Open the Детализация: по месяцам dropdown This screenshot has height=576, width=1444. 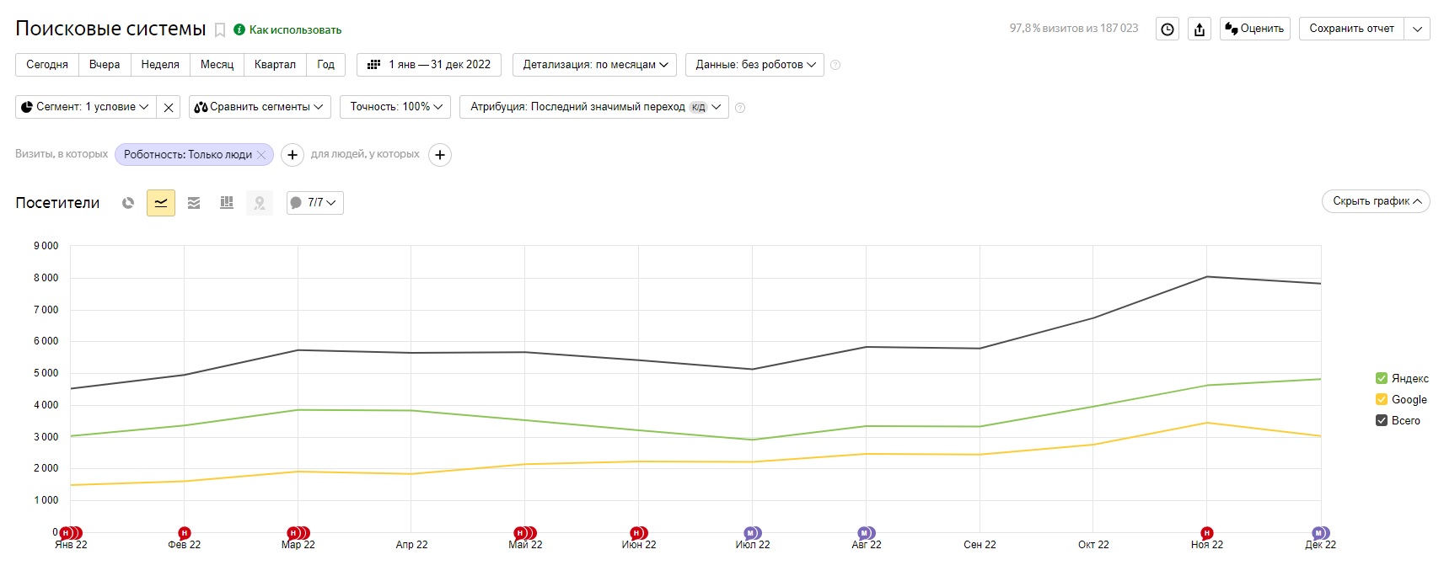click(x=594, y=65)
